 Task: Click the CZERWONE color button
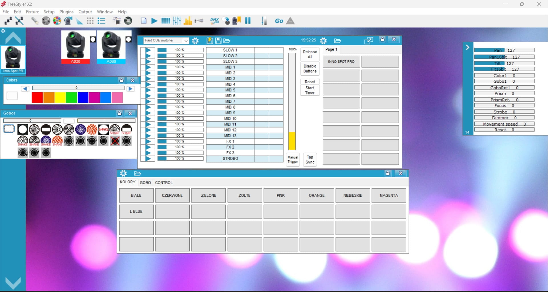coord(172,196)
